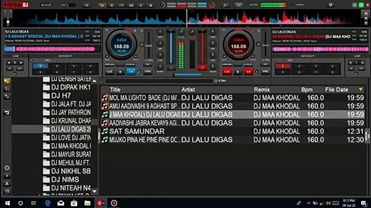Open folder DJ NIMS

pyautogui.click(x=61, y=180)
